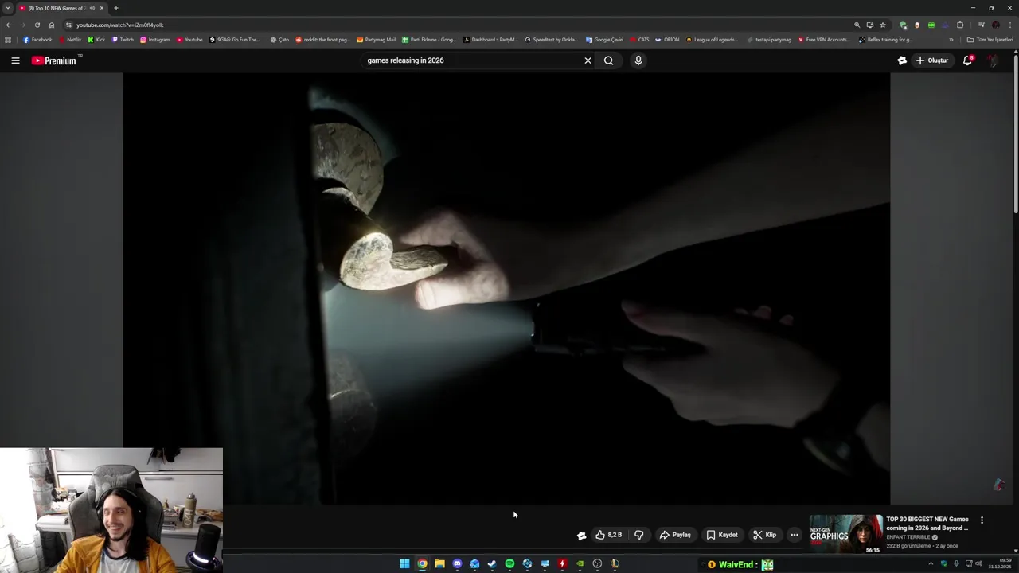Save the video using Kaydet

[722, 535]
